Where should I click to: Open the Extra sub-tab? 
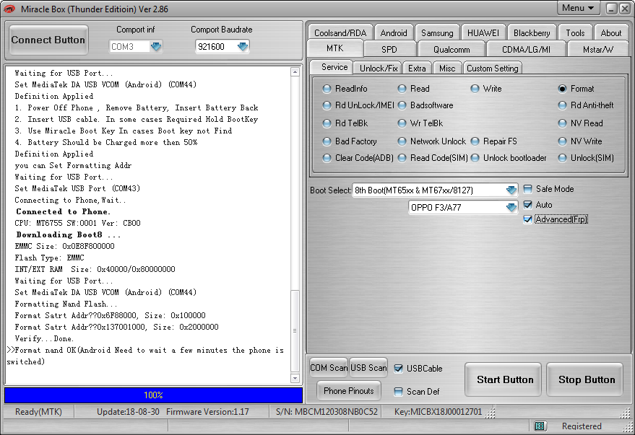click(417, 69)
